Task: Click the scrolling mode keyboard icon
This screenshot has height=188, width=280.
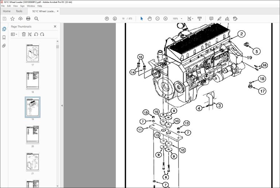Action: [200, 19]
